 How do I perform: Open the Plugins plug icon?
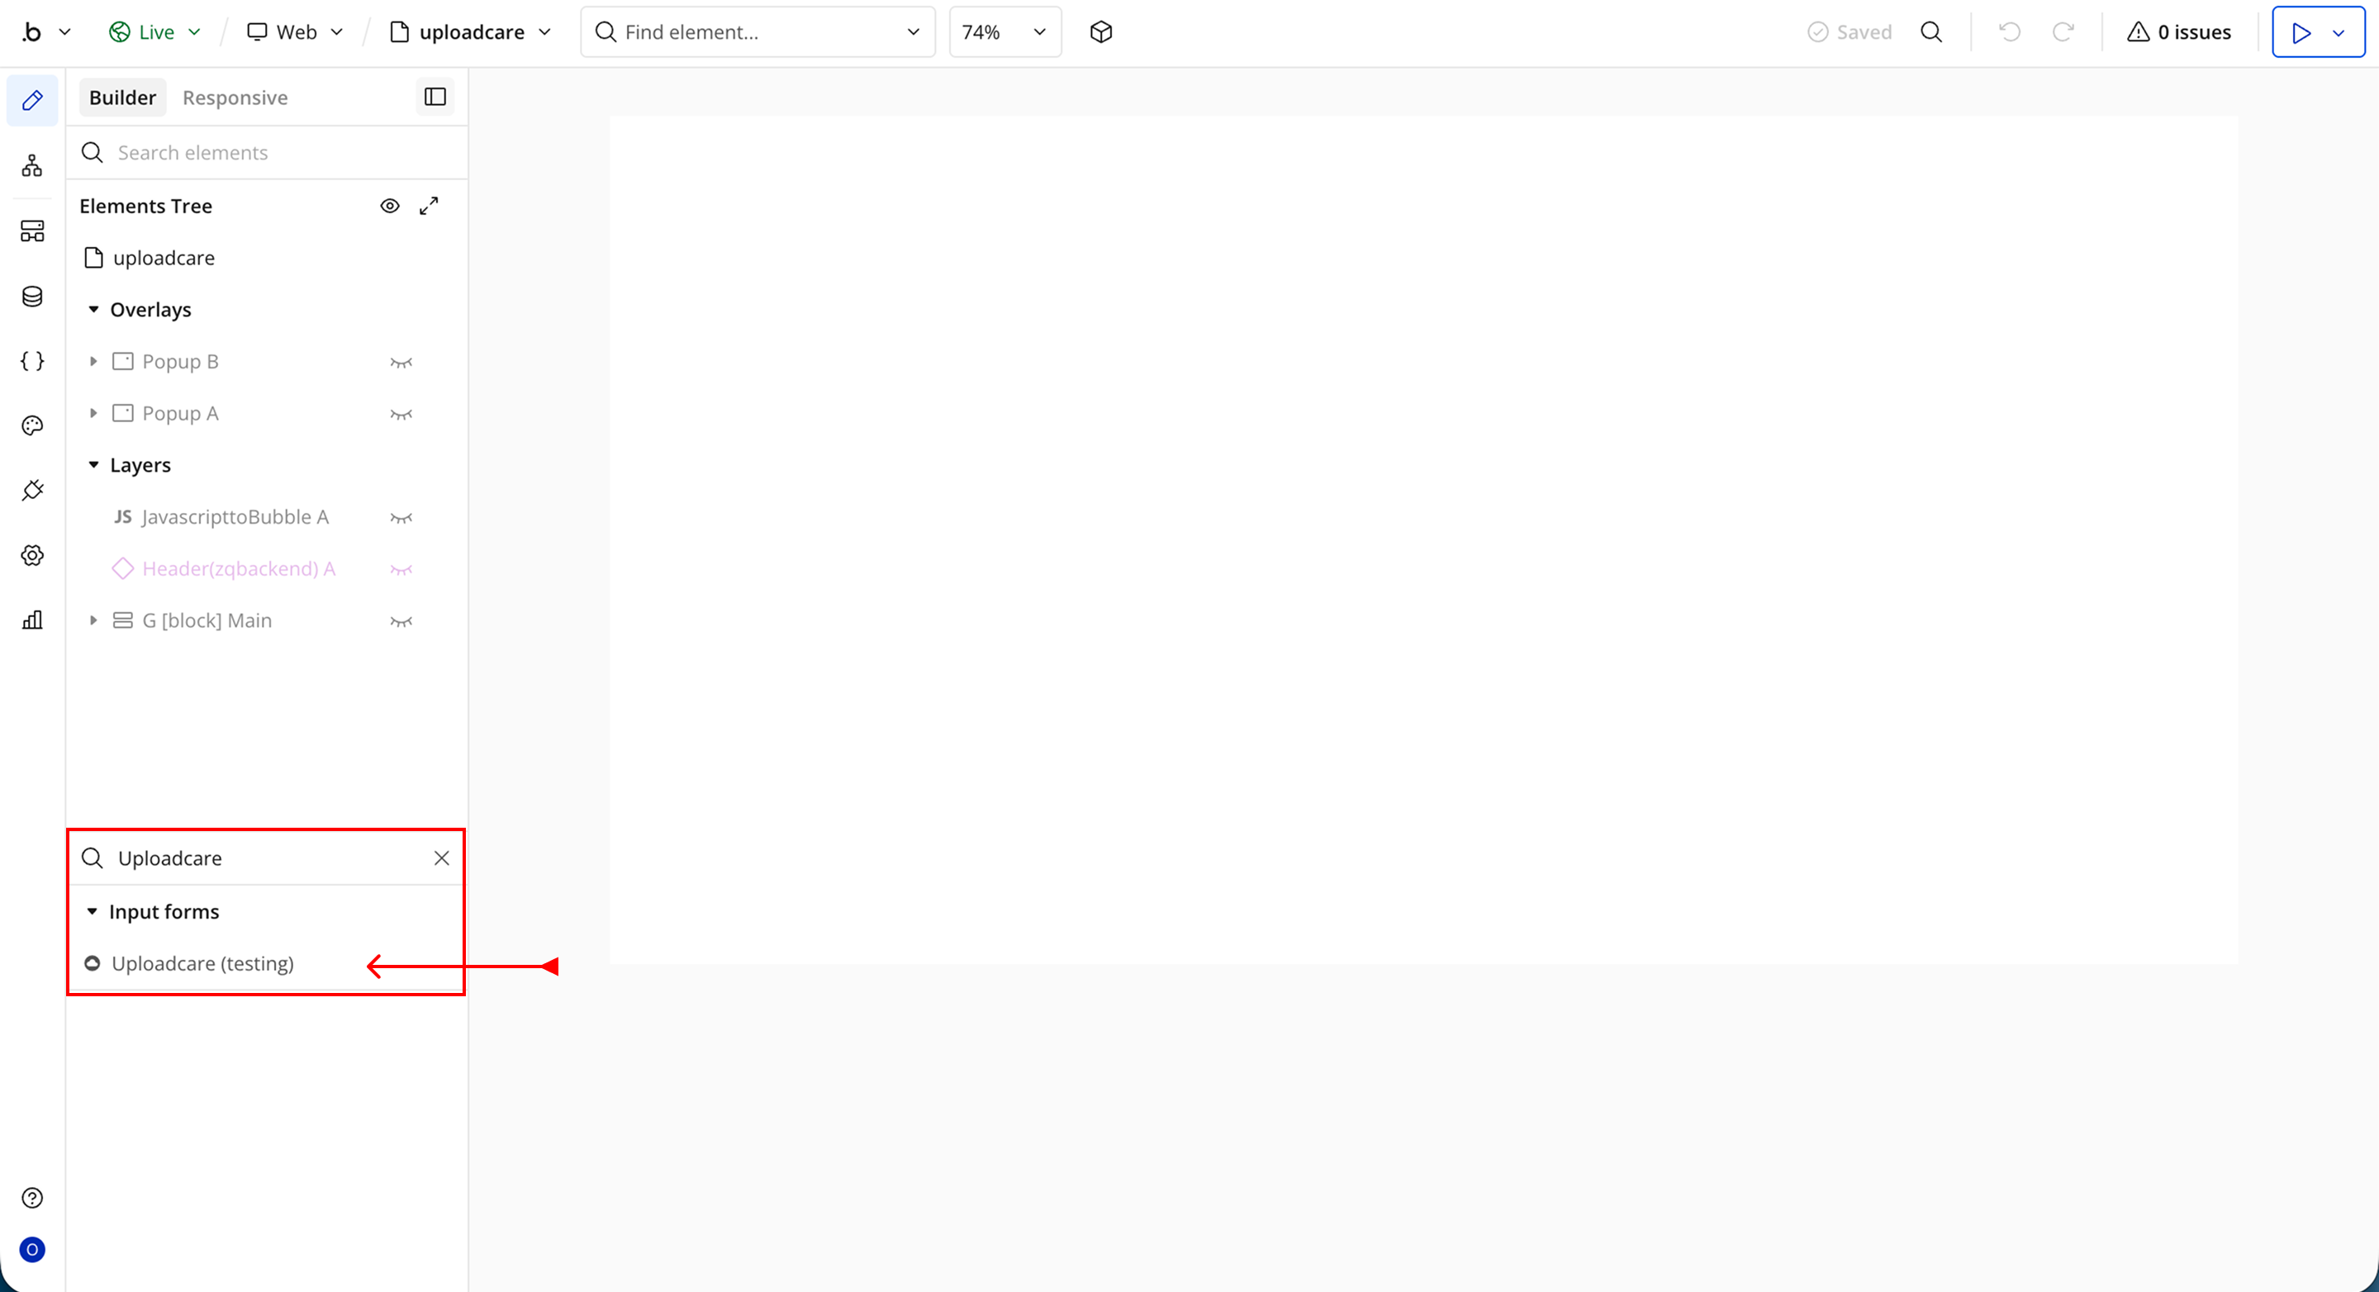click(x=32, y=491)
